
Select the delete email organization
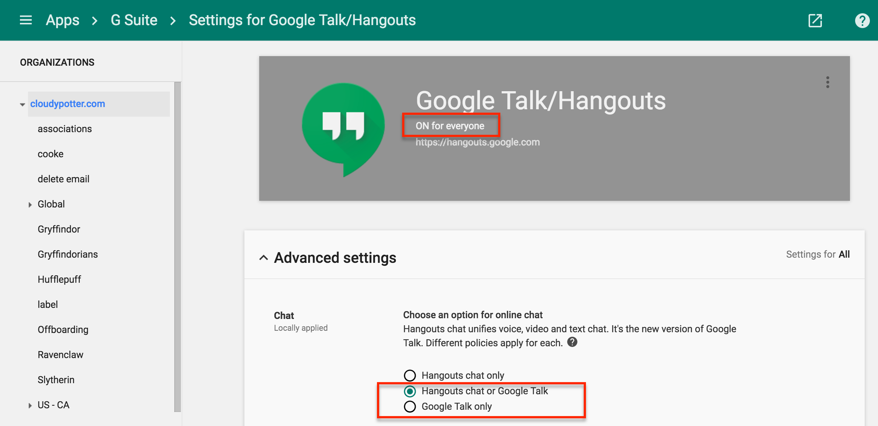click(64, 179)
